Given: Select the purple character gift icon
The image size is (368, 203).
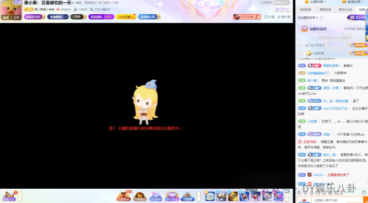Looking at the screenshot, I should click(267, 196).
